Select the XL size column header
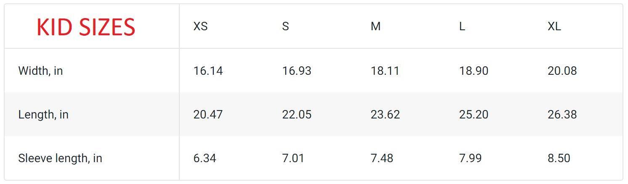Image resolution: width=628 pixels, height=184 pixels. (554, 26)
